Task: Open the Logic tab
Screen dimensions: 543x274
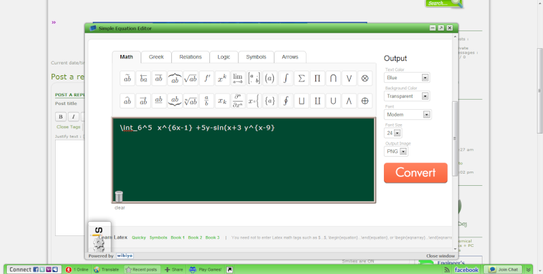Action: [x=224, y=57]
